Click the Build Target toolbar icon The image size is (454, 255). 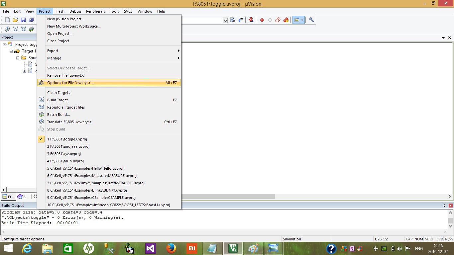[x=15, y=29]
